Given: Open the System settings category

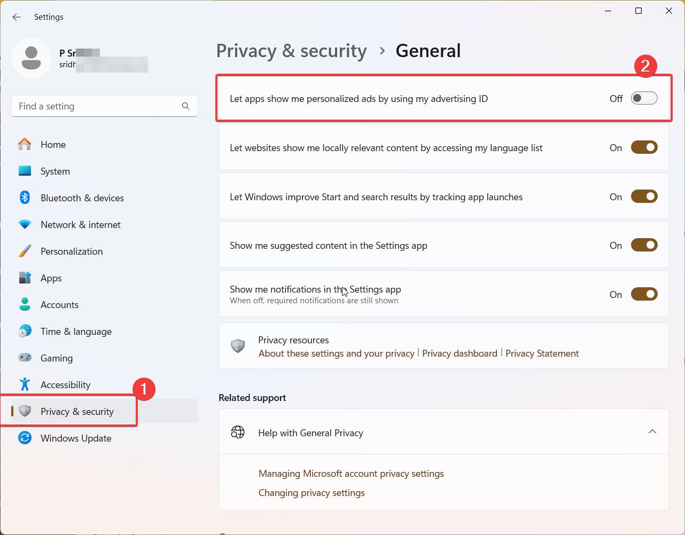Looking at the screenshot, I should click(105, 171).
